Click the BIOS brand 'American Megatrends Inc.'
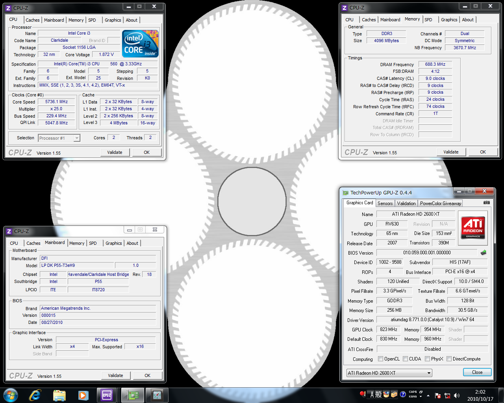Viewport: 504px width, 403px height. click(x=98, y=308)
